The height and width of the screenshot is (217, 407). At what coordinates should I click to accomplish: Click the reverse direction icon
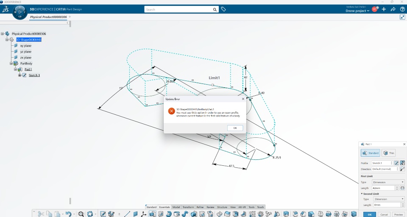pyautogui.click(x=402, y=169)
